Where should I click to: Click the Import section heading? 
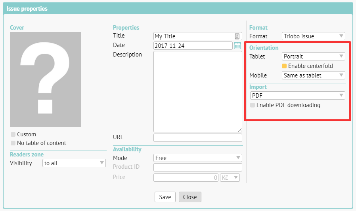click(x=258, y=87)
